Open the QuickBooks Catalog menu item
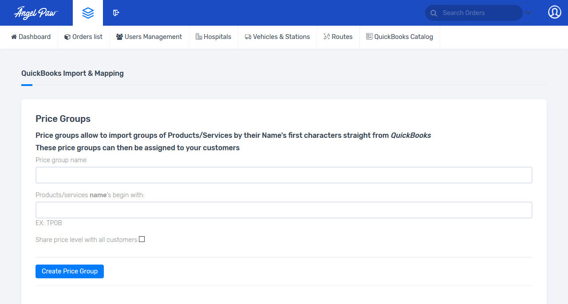 point(399,37)
